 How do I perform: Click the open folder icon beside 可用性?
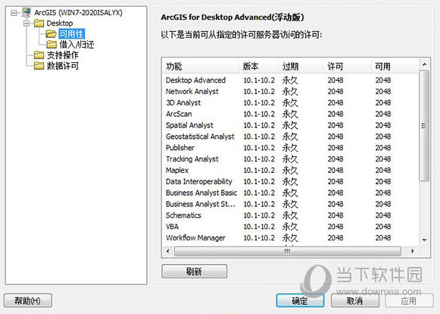51,34
